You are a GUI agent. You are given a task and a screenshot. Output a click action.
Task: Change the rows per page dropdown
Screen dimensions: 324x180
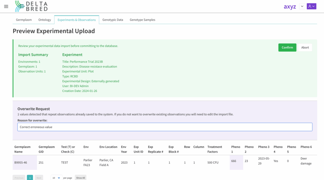(x=56, y=178)
